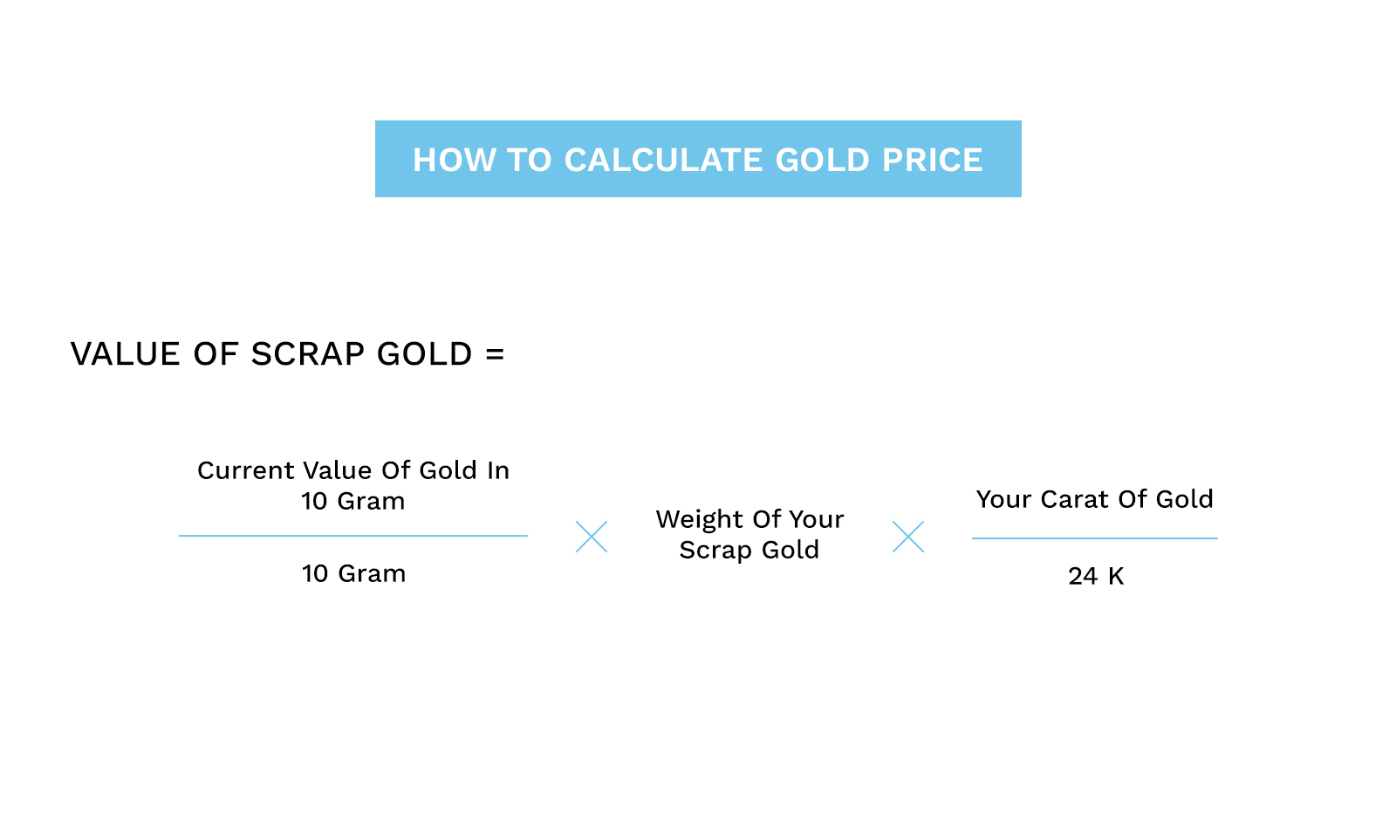This screenshot has height=829, width=1396.
Task: Select the Current Value Of Gold In line
Action: (353, 470)
